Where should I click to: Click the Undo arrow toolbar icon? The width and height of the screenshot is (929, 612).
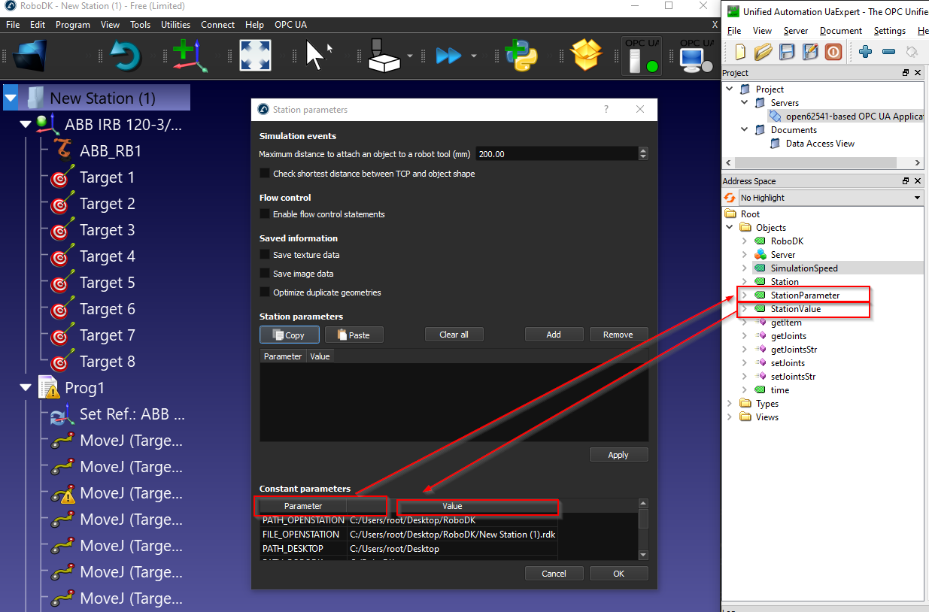tap(126, 56)
